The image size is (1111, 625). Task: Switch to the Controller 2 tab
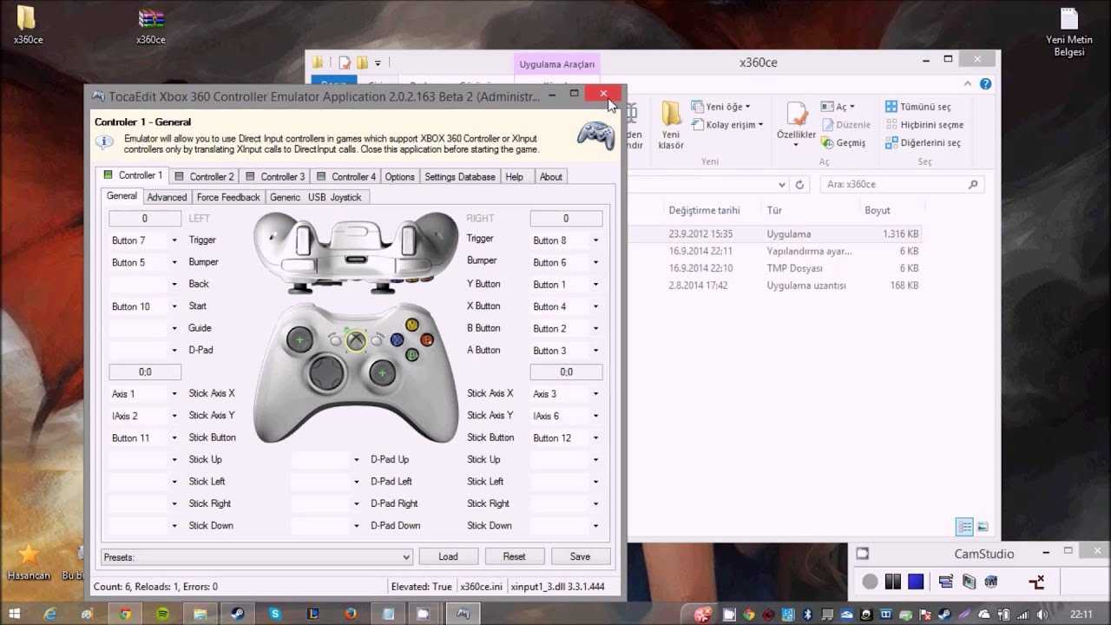(204, 176)
